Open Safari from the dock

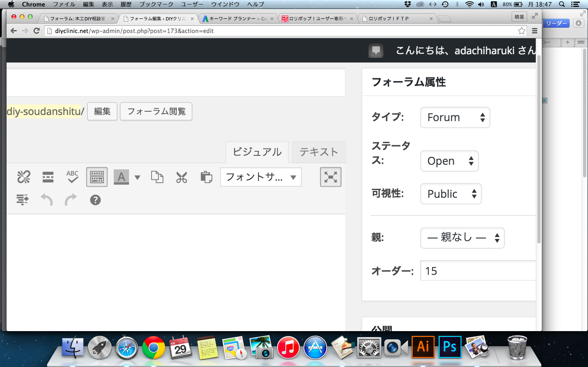tap(127, 348)
